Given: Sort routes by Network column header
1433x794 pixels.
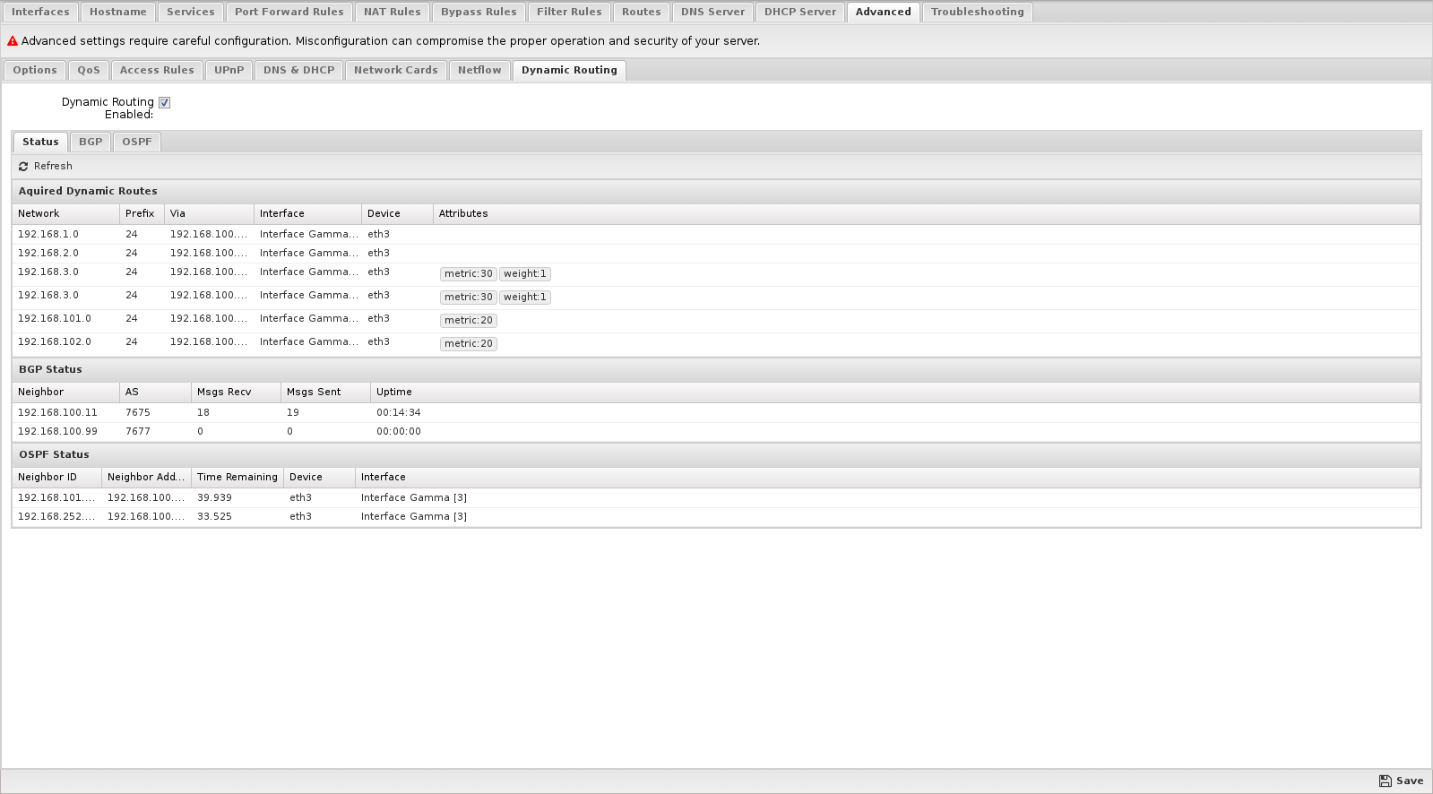Looking at the screenshot, I should pos(39,214).
